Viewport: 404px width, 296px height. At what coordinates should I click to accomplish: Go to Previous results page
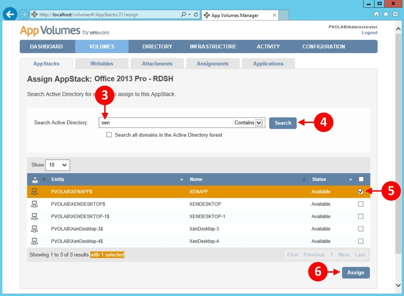pos(314,255)
